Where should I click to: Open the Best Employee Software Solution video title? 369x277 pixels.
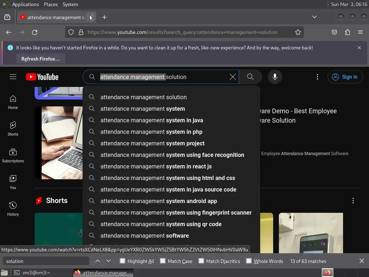pos(298,116)
